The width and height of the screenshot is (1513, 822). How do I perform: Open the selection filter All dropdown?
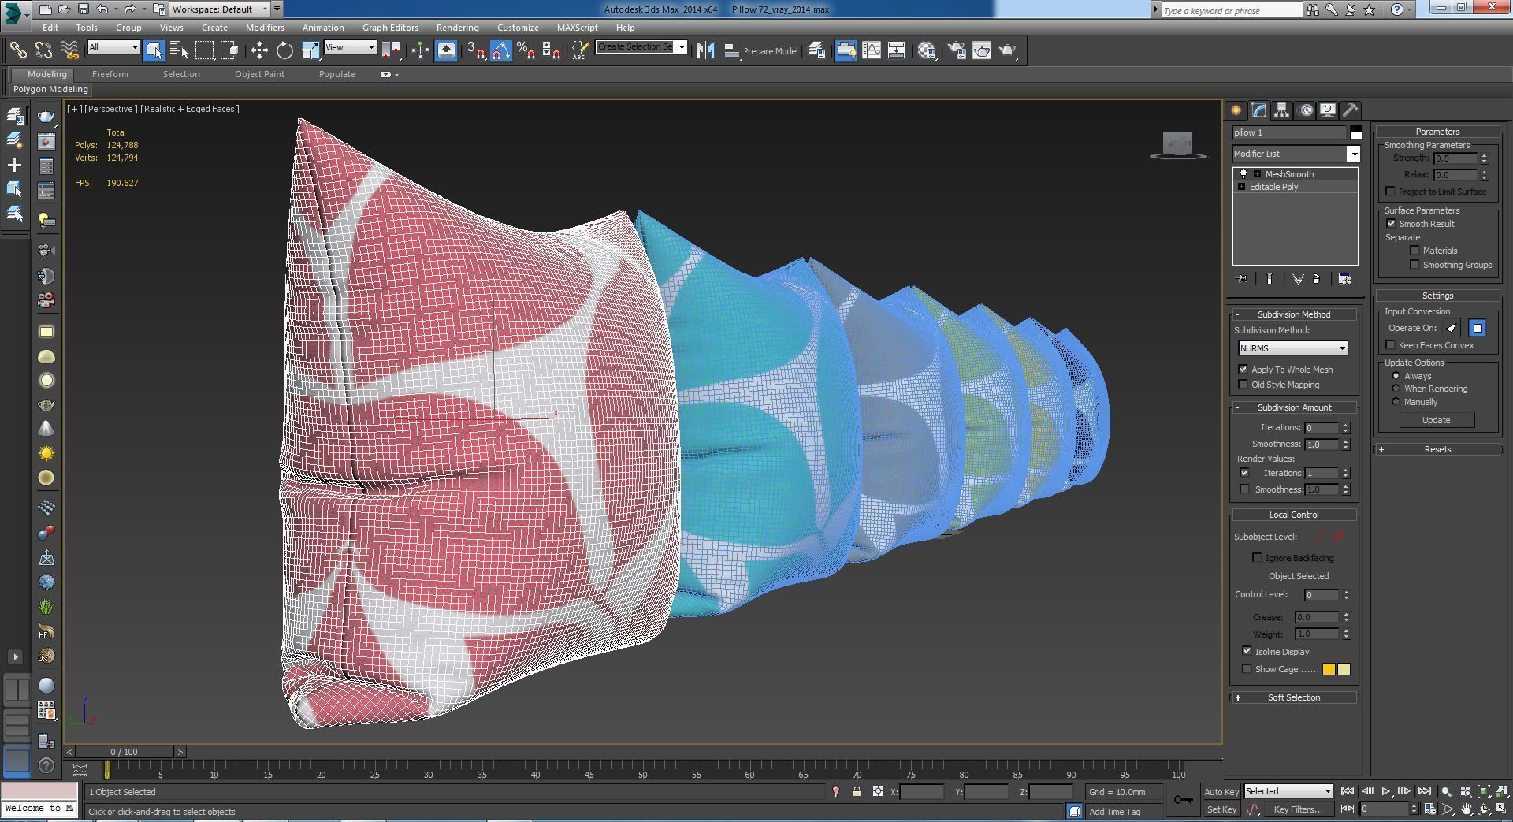113,47
